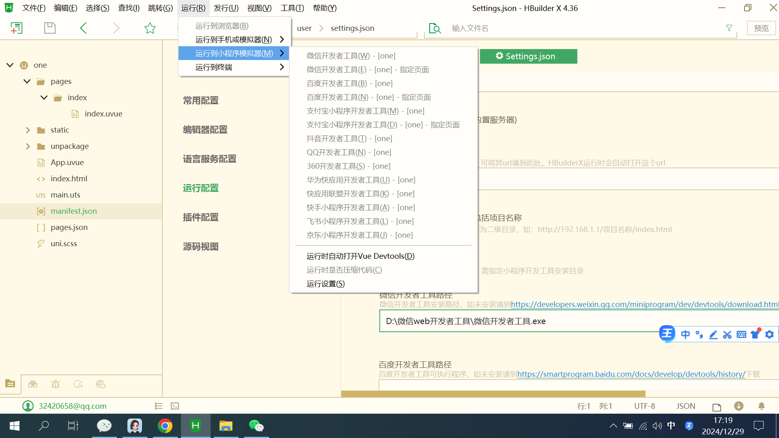
Task: Toggle the outline list icon in status bar
Action: click(x=159, y=406)
